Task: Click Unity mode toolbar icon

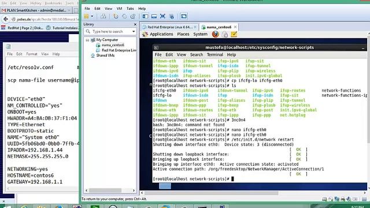Action: coord(172,16)
